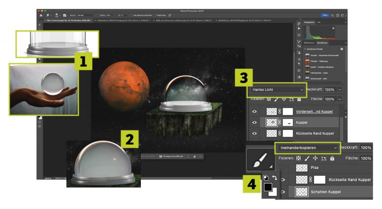Click the Deckkraft 100% field beside Hartes Licht
382x209 pixels.
pos(330,90)
